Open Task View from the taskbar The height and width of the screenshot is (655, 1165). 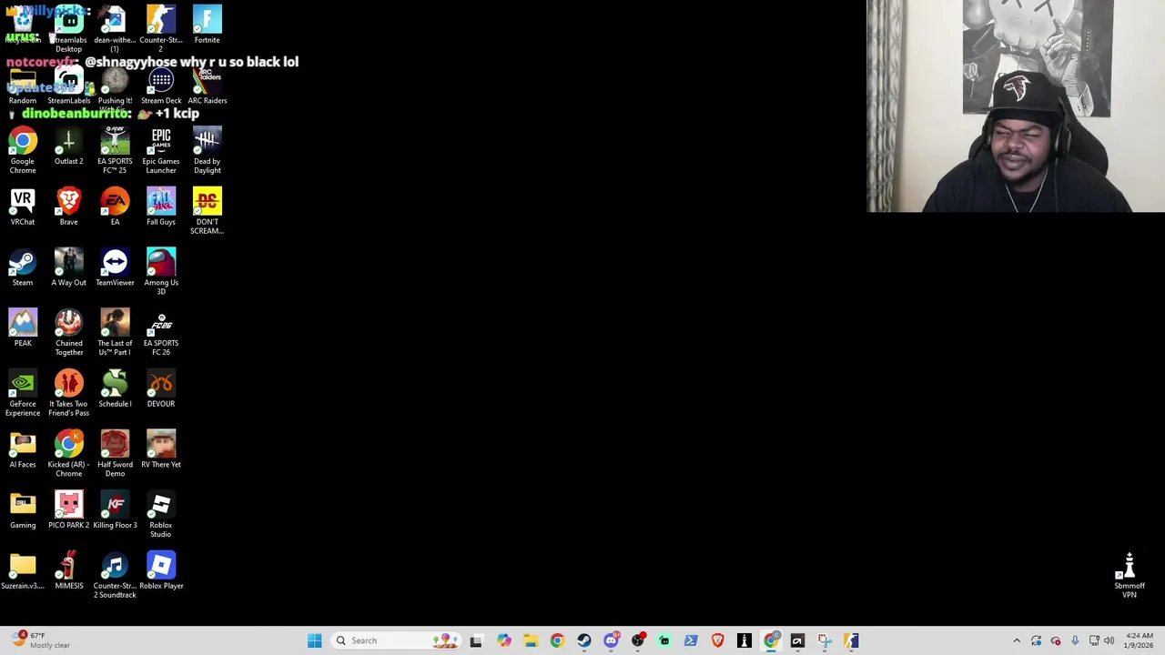[x=476, y=640]
